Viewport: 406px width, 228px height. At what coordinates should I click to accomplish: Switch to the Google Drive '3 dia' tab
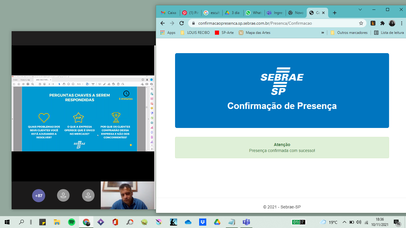[233, 13]
